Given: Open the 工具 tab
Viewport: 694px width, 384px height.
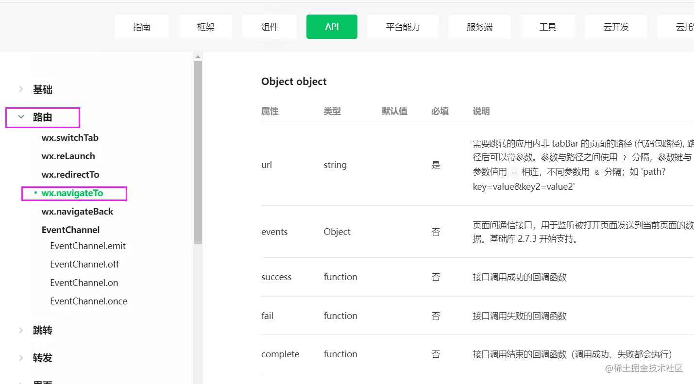Looking at the screenshot, I should pyautogui.click(x=548, y=27).
